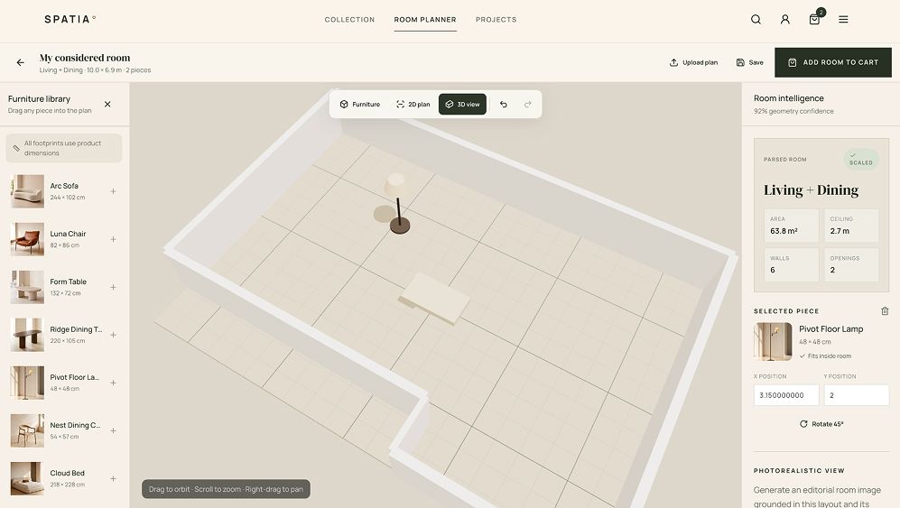Click the Ridge Dining Table thumbnail
Image resolution: width=900 pixels, height=508 pixels.
click(27, 335)
